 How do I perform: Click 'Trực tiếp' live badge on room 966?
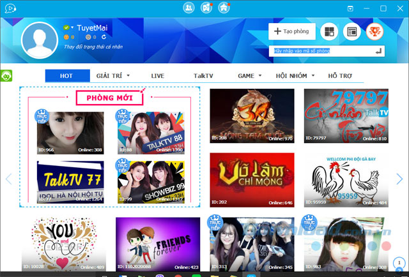(42, 116)
